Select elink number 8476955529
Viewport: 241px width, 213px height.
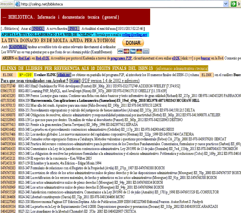coord(8,192)
